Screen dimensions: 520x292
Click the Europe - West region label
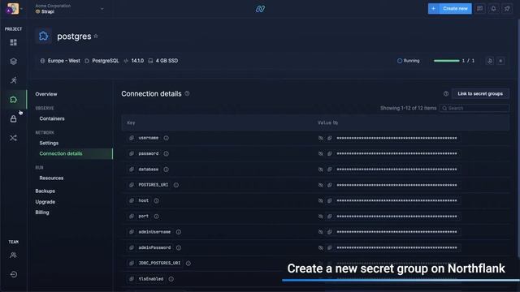click(63, 61)
